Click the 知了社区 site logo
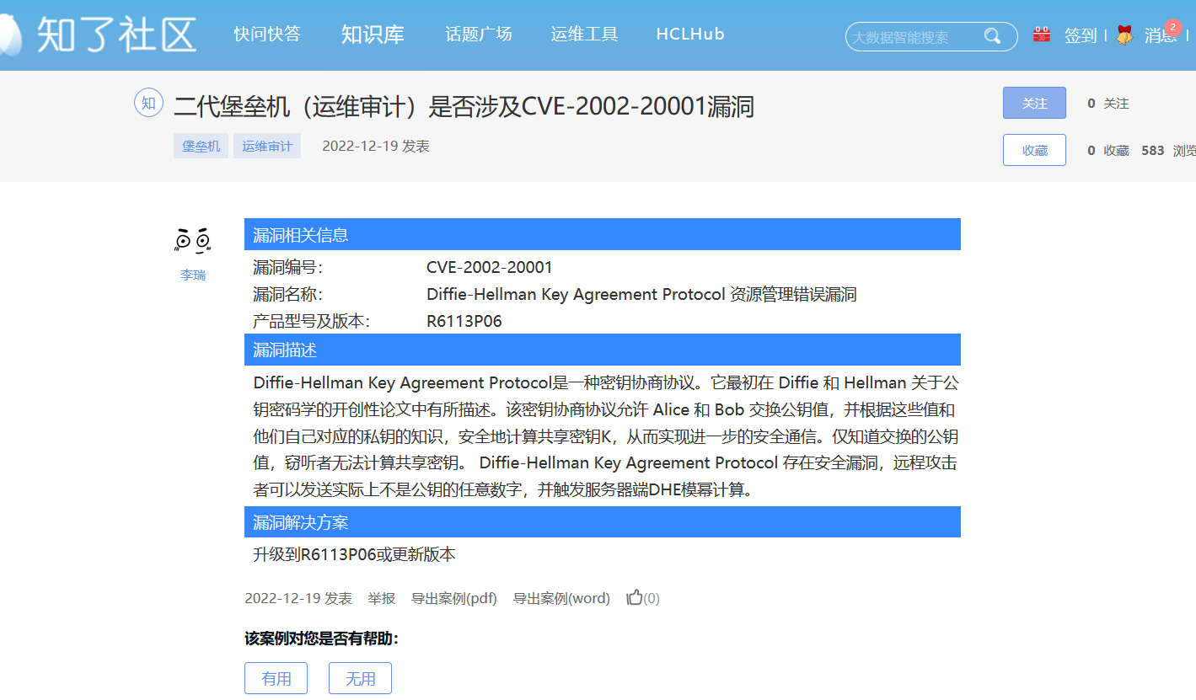Viewport: 1196px width, 700px height. [x=99, y=35]
